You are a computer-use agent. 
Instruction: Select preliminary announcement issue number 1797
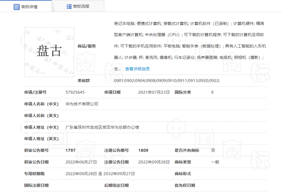70,150
